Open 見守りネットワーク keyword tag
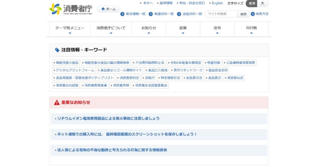 (187, 70)
